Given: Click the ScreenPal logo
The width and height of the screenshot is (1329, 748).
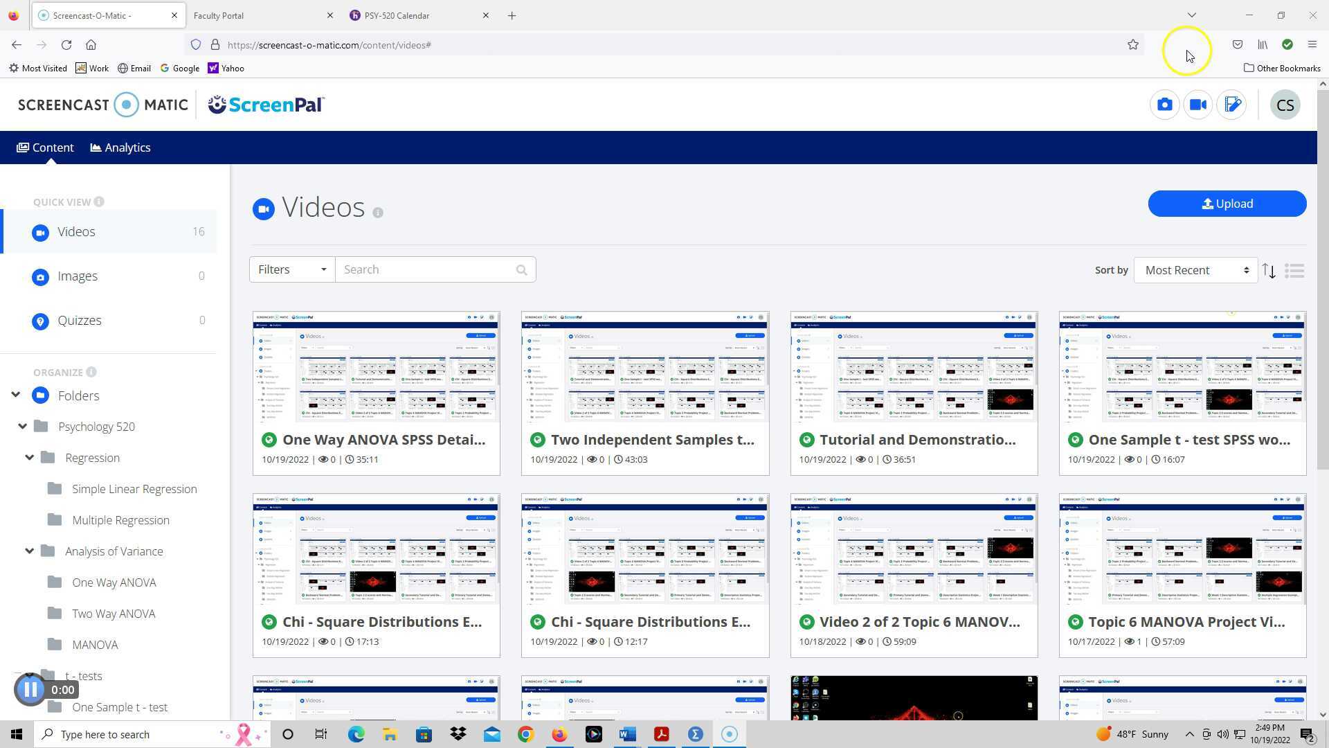Looking at the screenshot, I should click(x=266, y=105).
